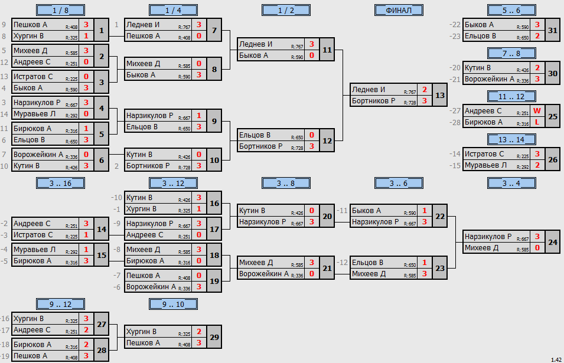The image size is (564, 363).
Task: Open match number 11 box
Action: (327, 50)
